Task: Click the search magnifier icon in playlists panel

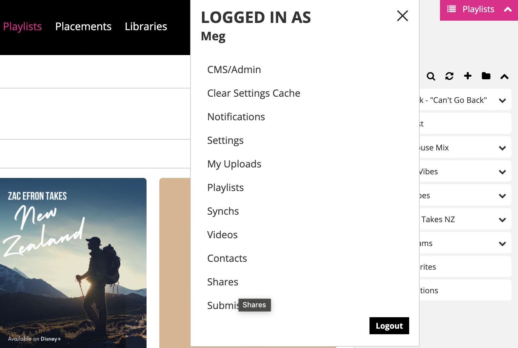Action: [x=431, y=76]
